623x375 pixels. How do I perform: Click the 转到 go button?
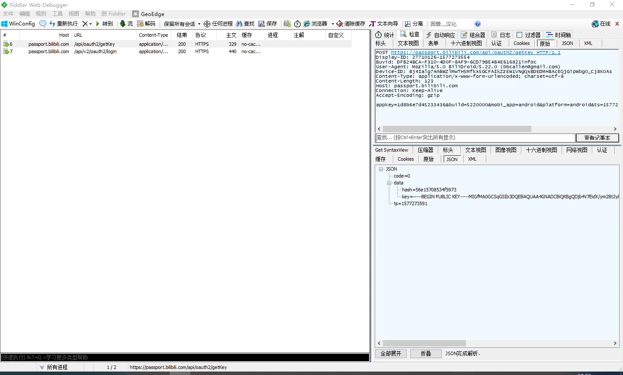(104, 24)
